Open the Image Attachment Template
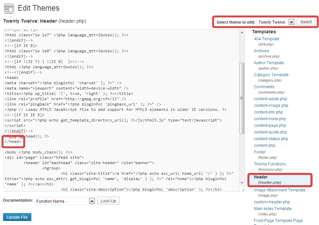The image size is (319, 225). (279, 190)
